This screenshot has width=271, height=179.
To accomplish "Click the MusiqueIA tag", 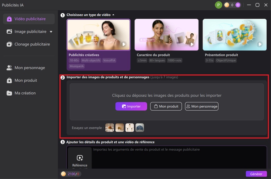I will 77,66.
